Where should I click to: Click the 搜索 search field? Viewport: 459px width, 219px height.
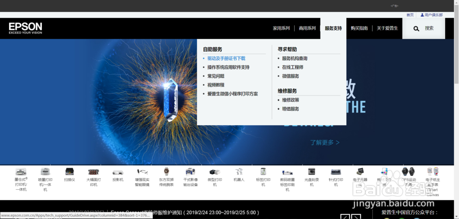click(424, 28)
